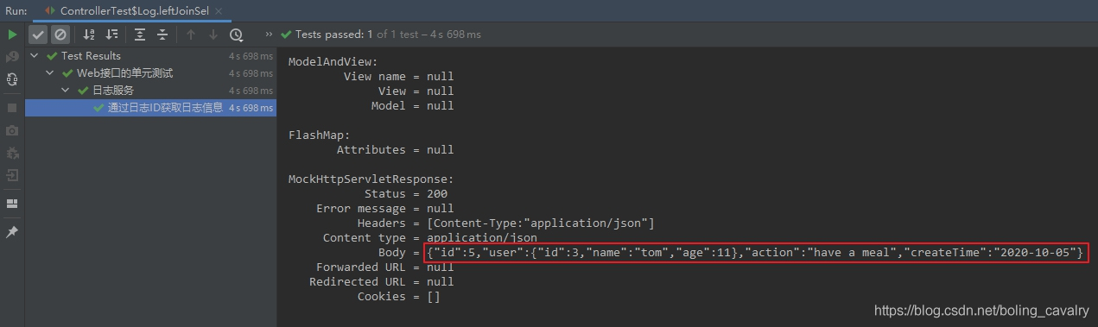Click the 'FlashMap:' output line

320,135
